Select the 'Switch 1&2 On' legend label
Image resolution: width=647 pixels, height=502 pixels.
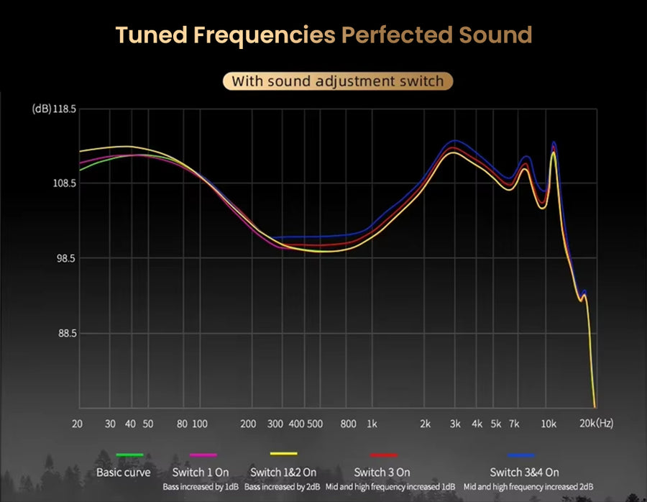click(x=283, y=473)
